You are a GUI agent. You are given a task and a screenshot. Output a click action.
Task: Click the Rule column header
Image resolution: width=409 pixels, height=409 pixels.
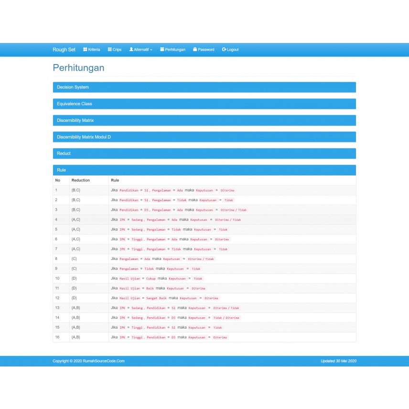point(115,180)
